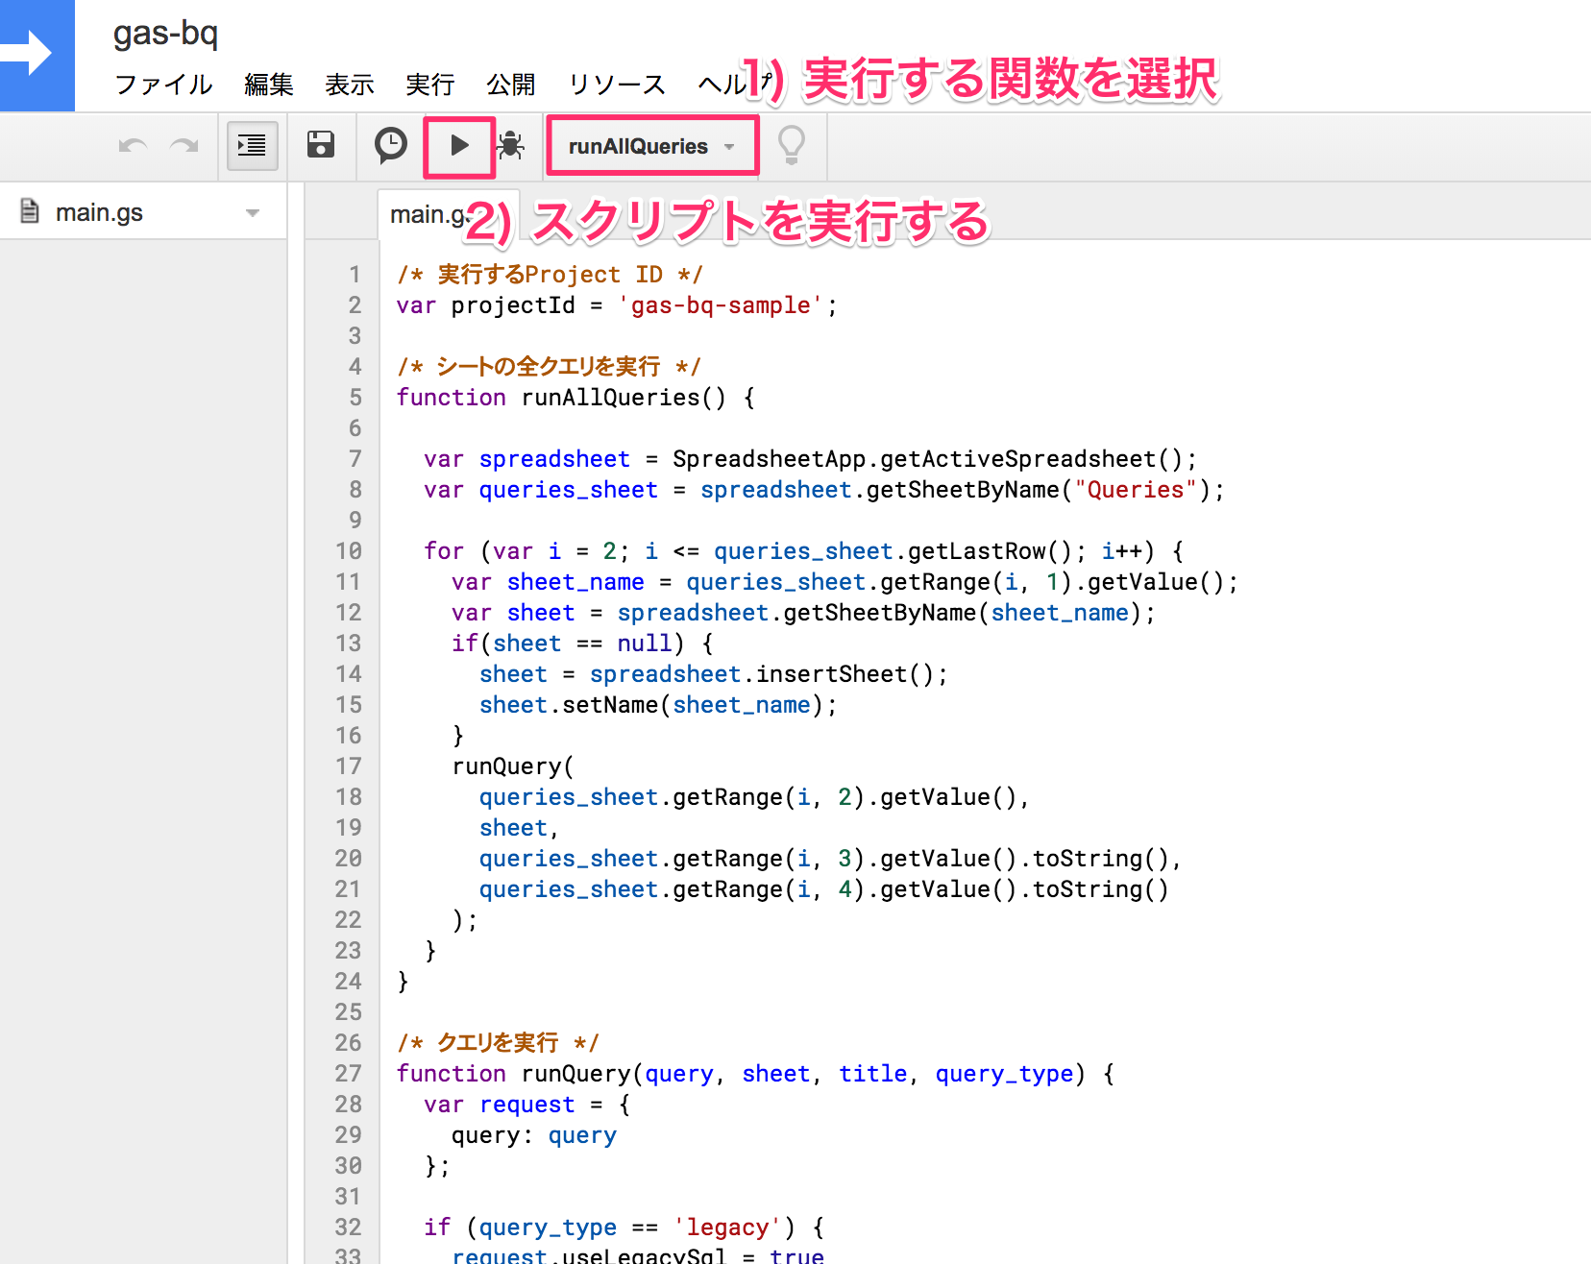Screen dimensions: 1591x1264
Task: Click the 'legacy' string on line 32
Action: point(727,1228)
